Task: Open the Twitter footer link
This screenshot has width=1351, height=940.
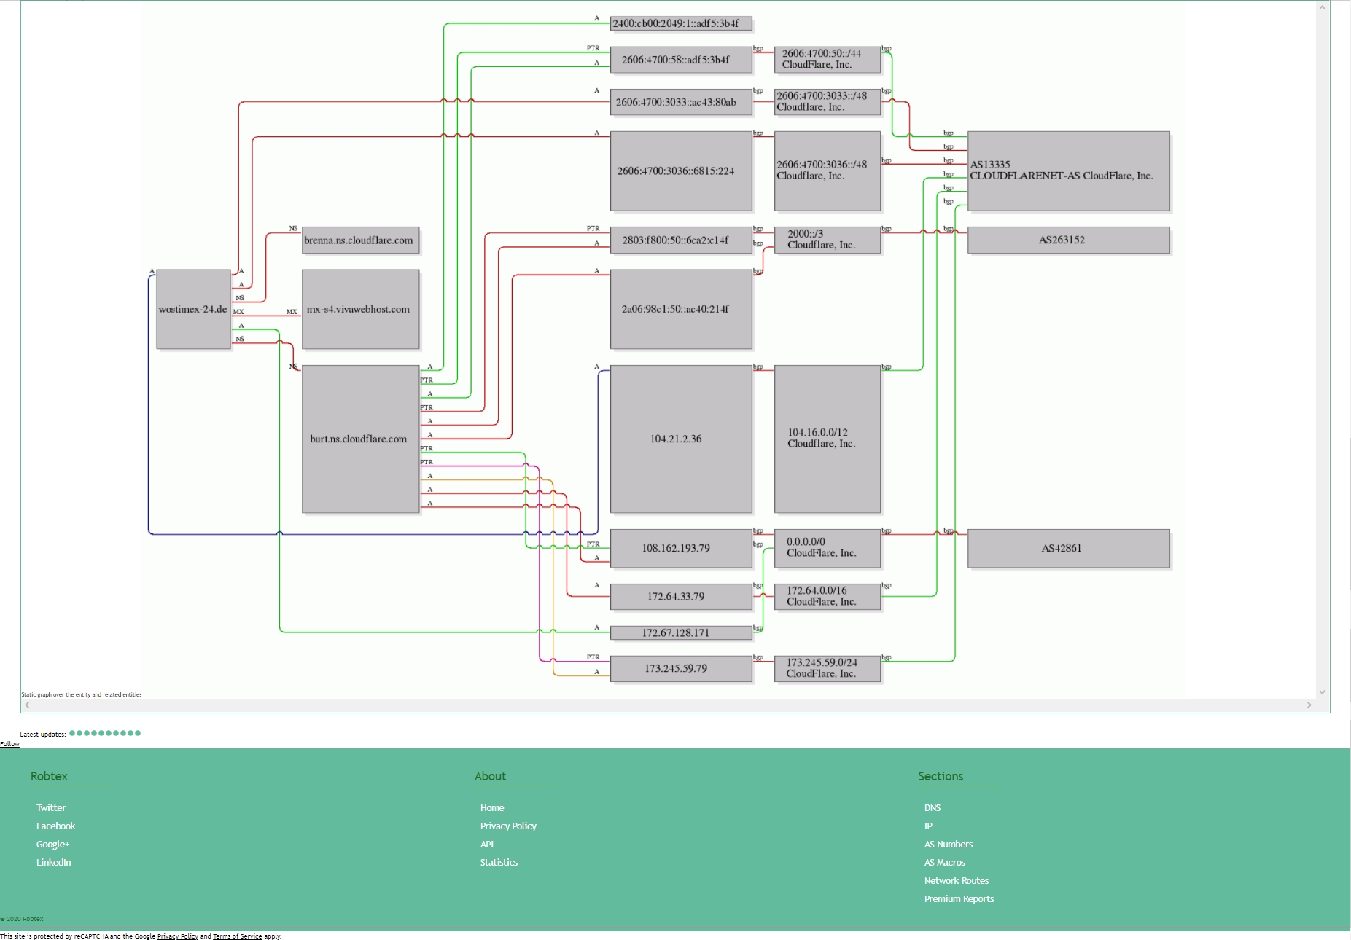Action: pyautogui.click(x=51, y=807)
